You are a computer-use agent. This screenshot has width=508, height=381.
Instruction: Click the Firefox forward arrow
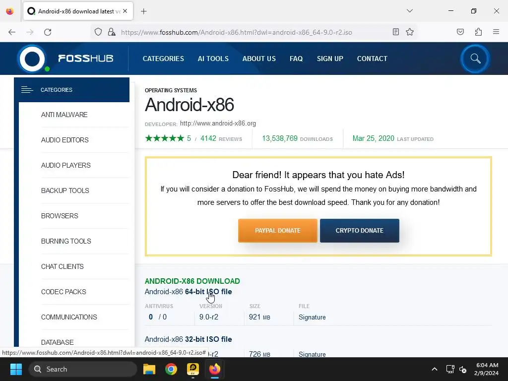[x=30, y=32]
